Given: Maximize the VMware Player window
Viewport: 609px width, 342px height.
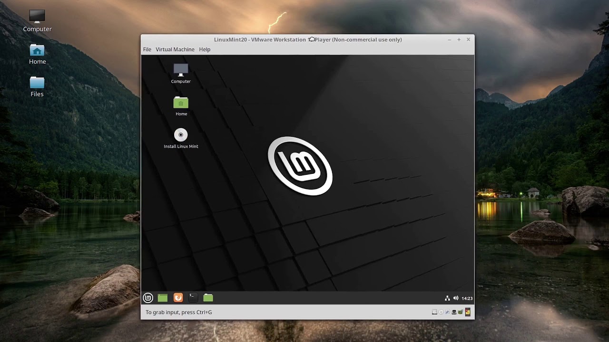Looking at the screenshot, I should pyautogui.click(x=459, y=39).
